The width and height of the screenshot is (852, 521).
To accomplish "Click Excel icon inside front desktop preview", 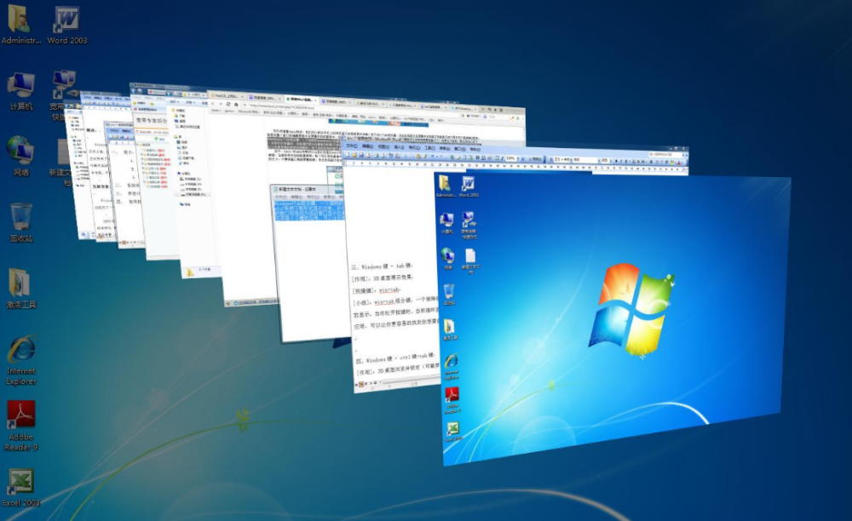I will click(452, 432).
